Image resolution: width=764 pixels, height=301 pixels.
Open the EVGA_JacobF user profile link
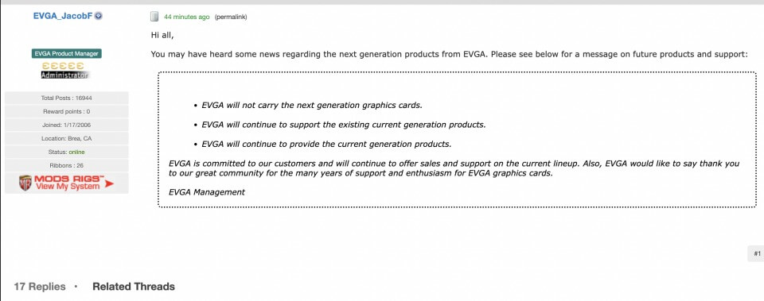(63, 16)
